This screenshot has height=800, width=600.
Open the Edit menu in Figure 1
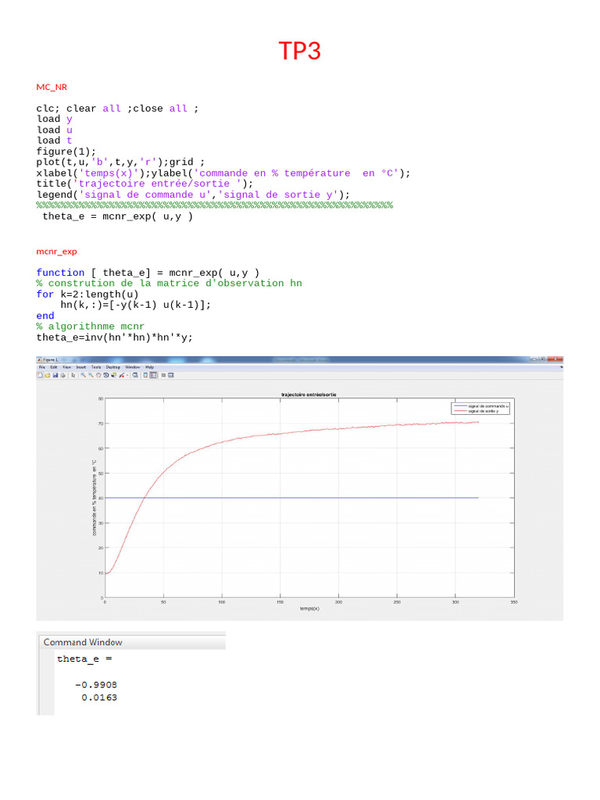tap(54, 367)
